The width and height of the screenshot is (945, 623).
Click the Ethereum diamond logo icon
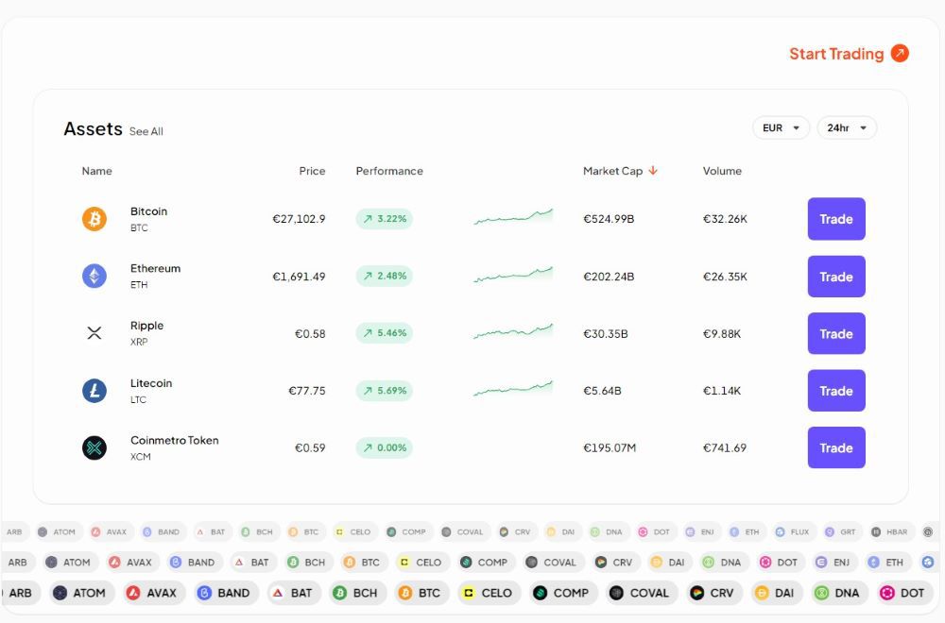[x=94, y=276]
